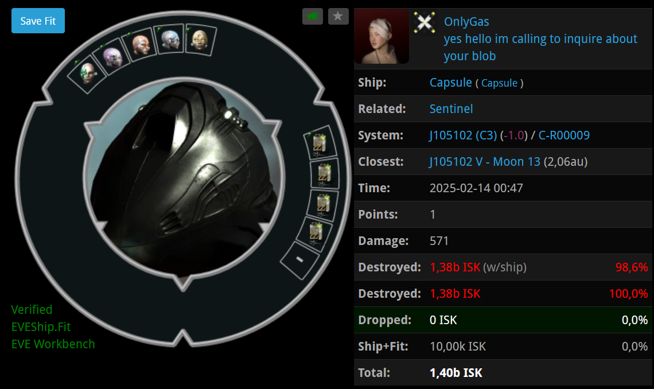Open the Capsule ship link
Viewport: 654px width, 389px height.
click(450, 83)
